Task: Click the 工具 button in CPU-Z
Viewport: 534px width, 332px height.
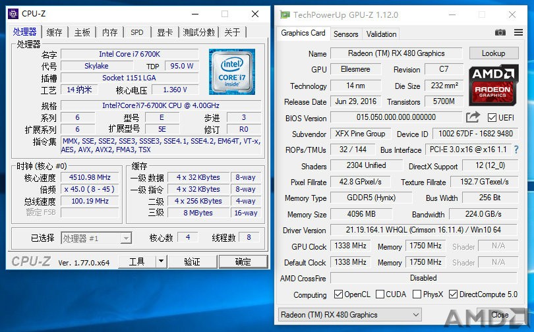Action: pos(137,262)
